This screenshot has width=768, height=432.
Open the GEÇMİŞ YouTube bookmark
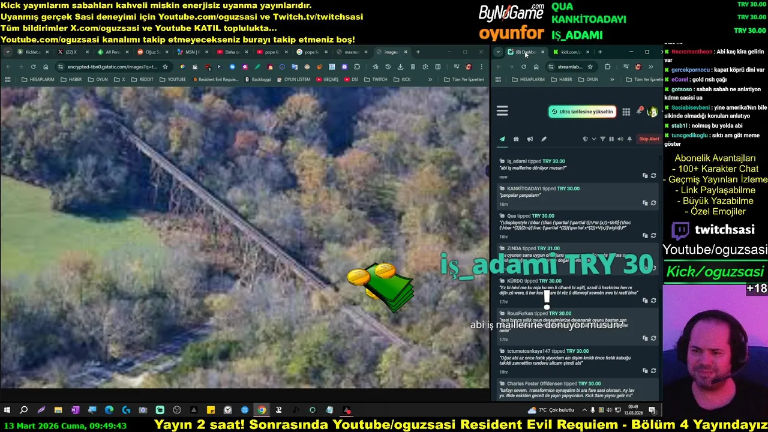pyautogui.click(x=328, y=79)
